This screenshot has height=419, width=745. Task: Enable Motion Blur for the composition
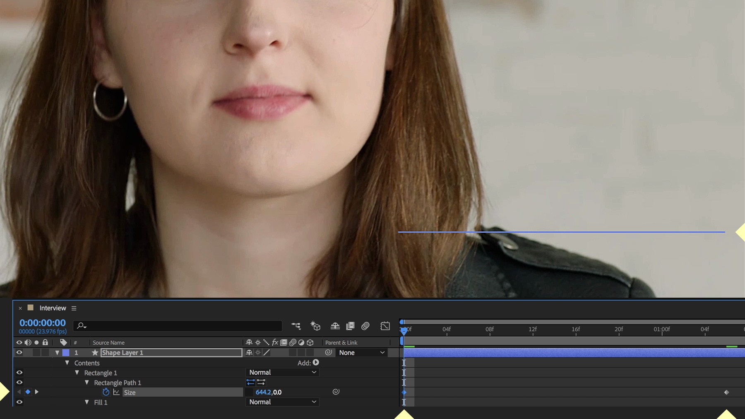tap(366, 326)
